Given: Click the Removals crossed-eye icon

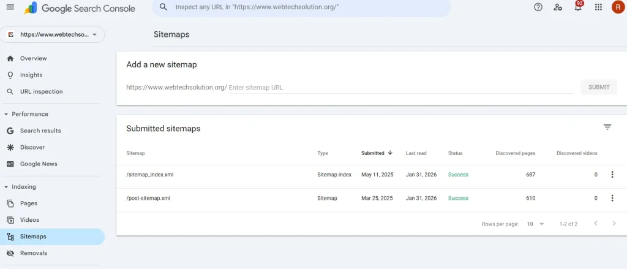Looking at the screenshot, I should (10, 253).
